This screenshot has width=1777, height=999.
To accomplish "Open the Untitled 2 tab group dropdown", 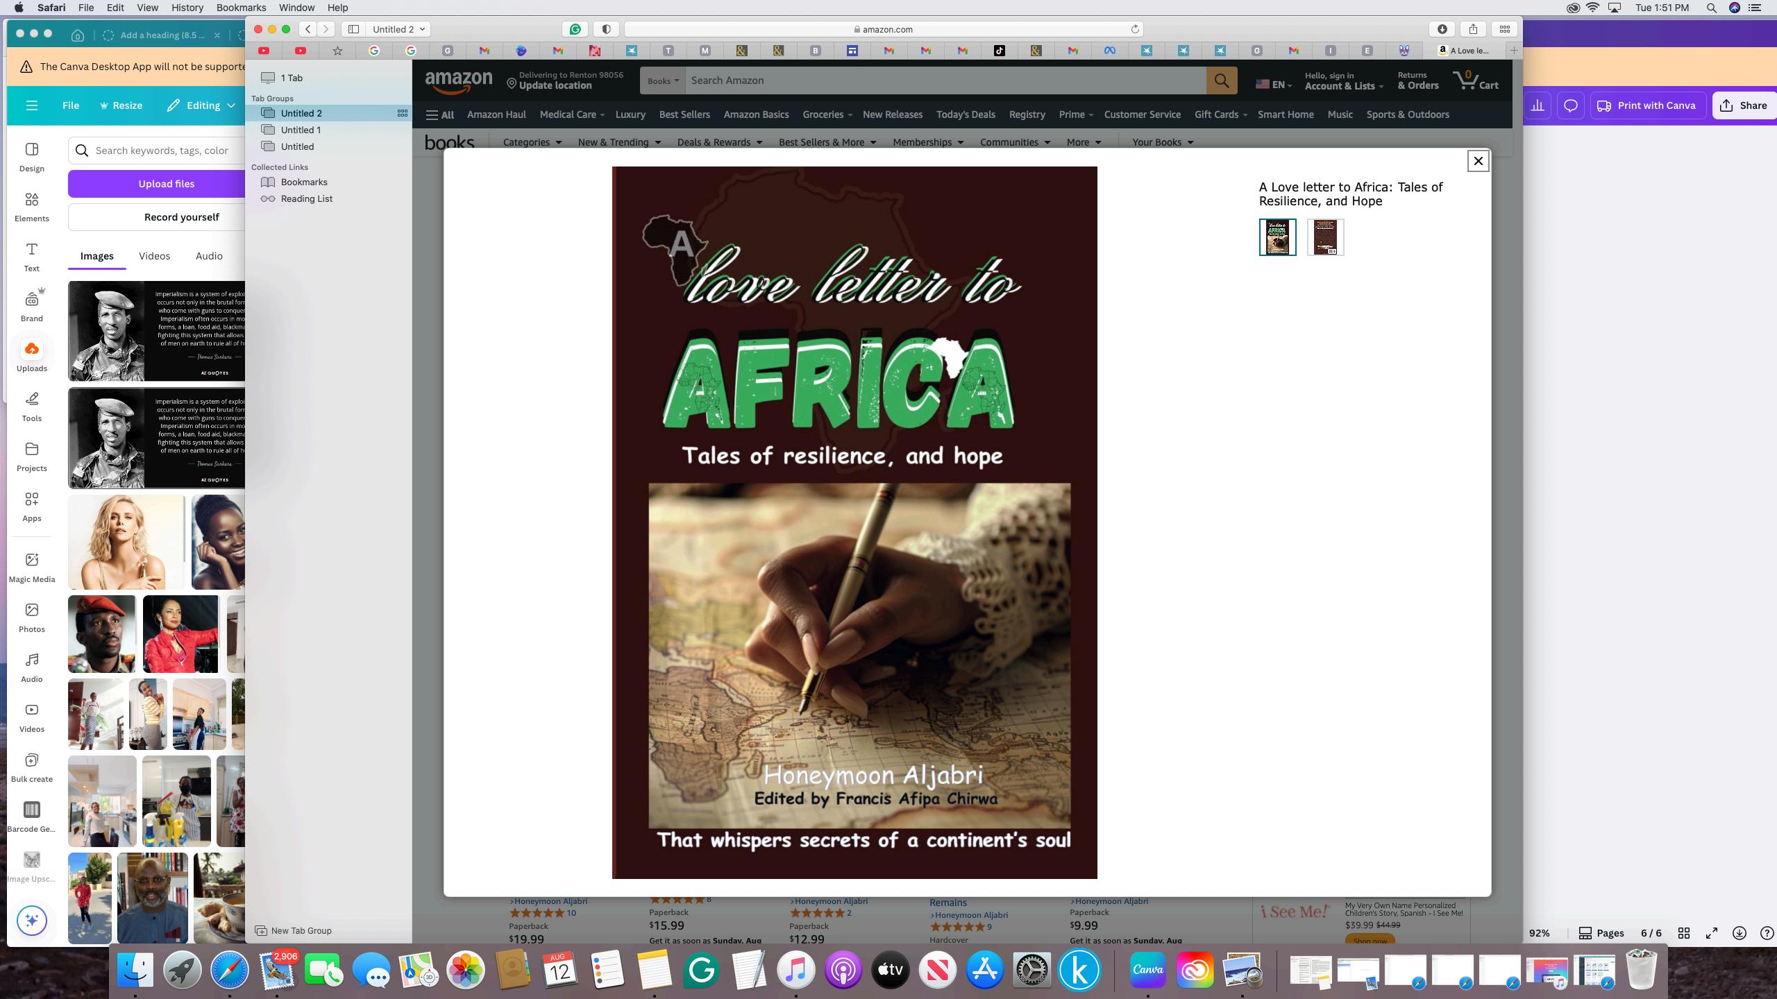I will 399,29.
